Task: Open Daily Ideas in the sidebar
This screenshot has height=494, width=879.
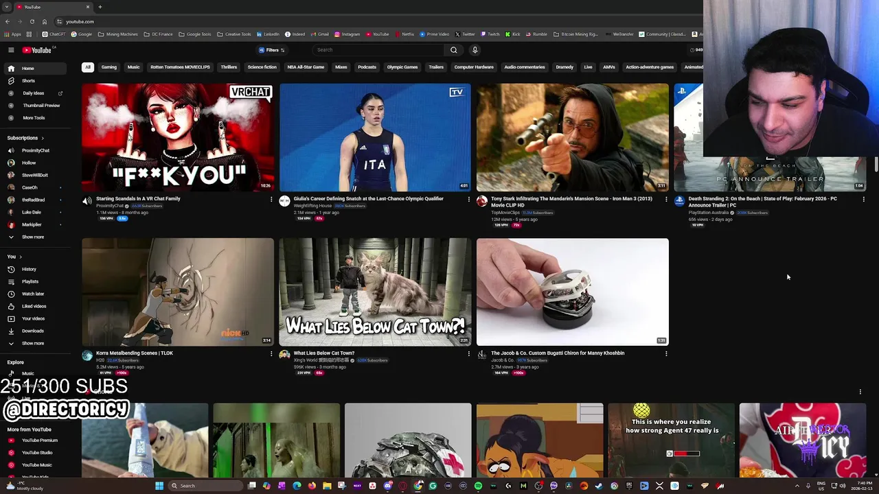Action: 34,93
